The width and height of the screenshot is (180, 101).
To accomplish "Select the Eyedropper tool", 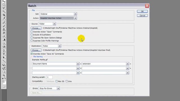I will [4, 19].
